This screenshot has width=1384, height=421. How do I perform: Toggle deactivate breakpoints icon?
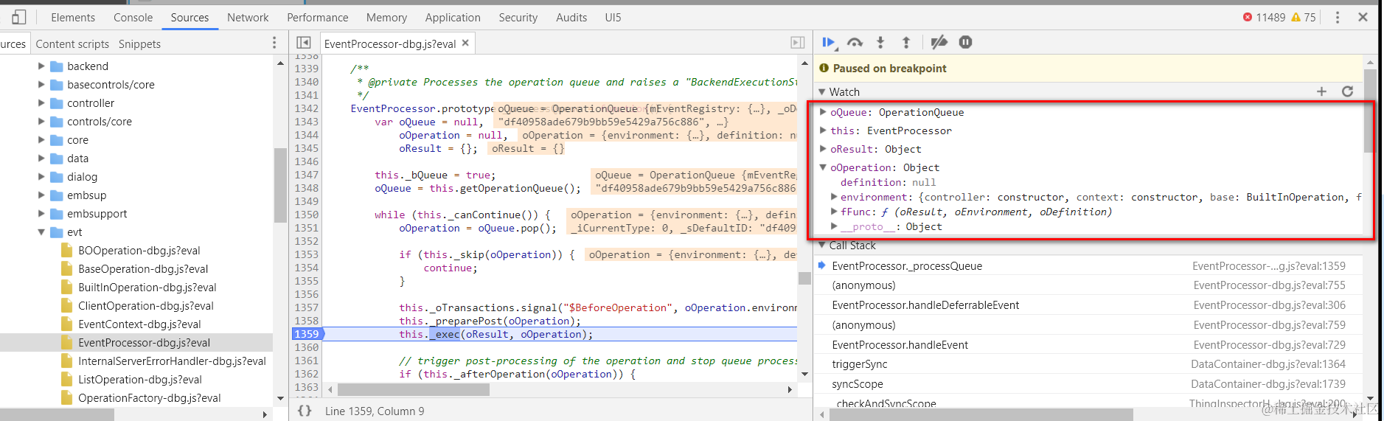(939, 43)
